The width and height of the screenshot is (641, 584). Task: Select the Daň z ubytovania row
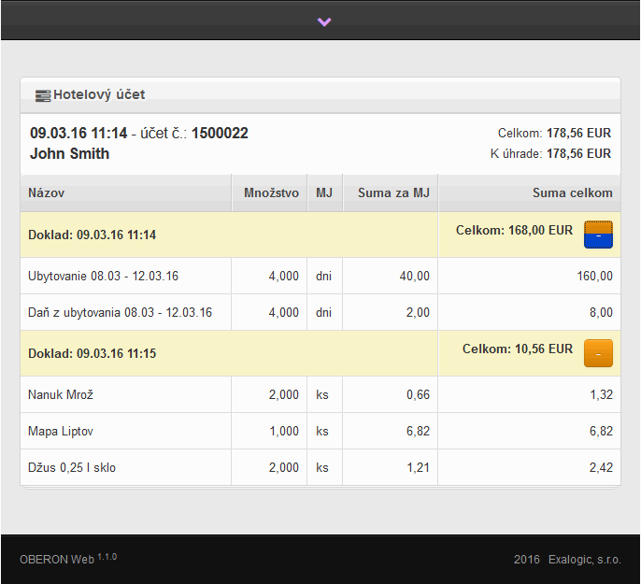pos(120,312)
